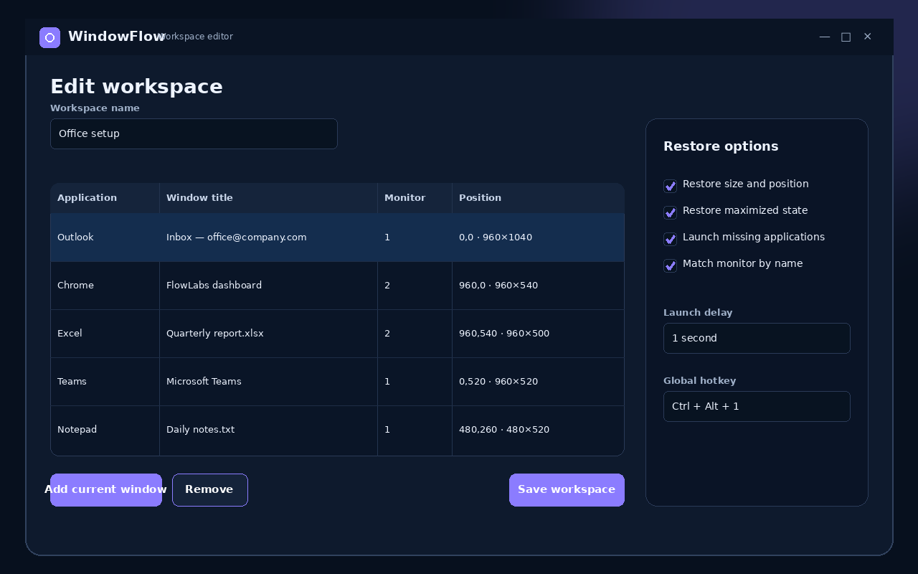Select the Chrome row
Screen dimensions: 918x574
(x=337, y=286)
